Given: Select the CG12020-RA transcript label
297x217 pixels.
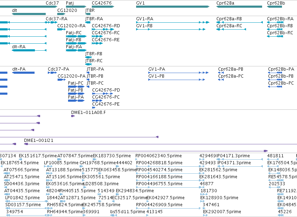Looking at the screenshot, I should click(72, 26).
